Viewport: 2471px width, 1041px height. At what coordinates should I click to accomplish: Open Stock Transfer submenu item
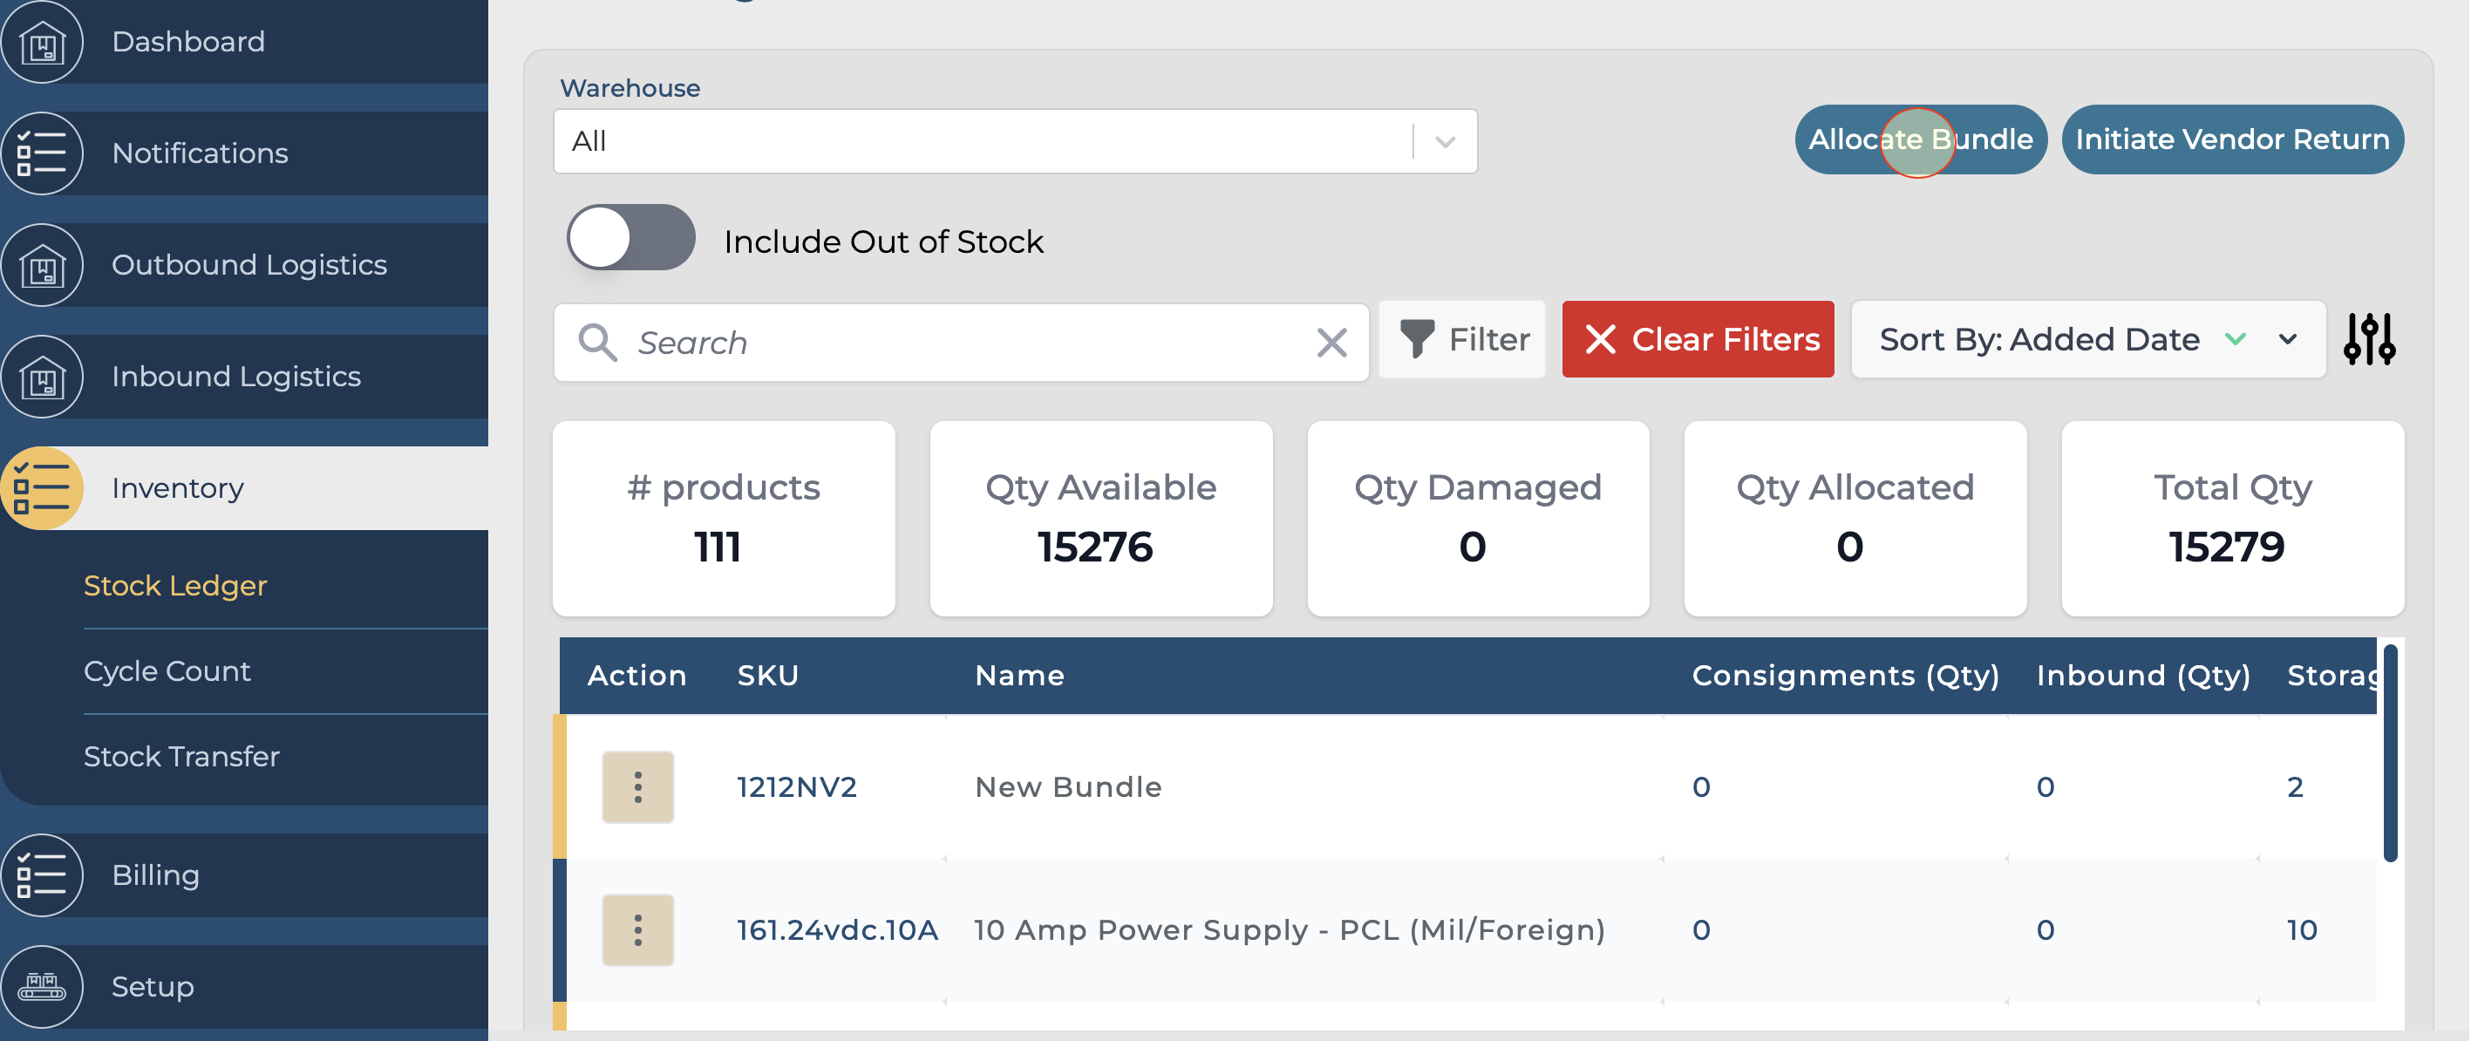[181, 756]
